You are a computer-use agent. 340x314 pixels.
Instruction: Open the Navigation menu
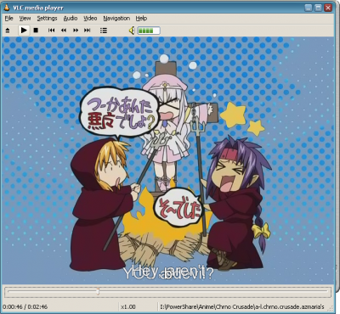(116, 19)
